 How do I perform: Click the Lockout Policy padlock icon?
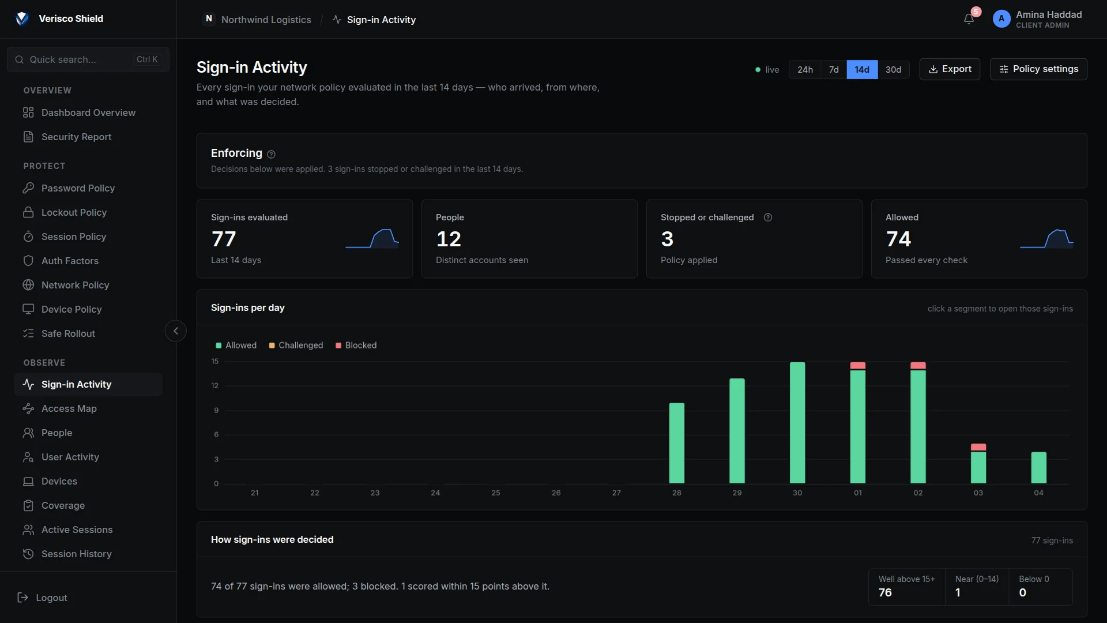(28, 212)
